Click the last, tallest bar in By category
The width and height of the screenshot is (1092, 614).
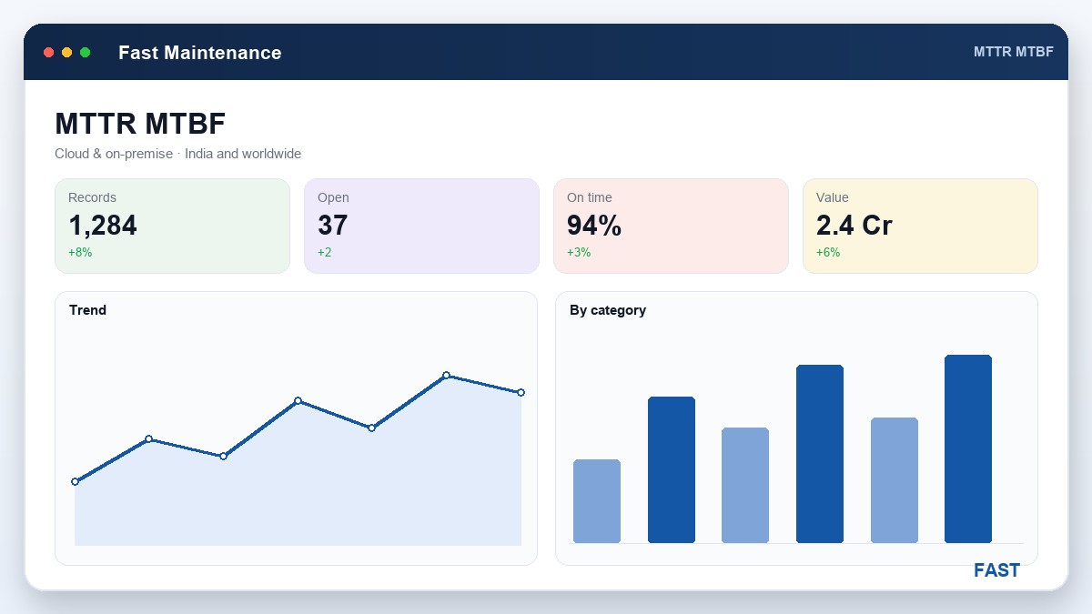(x=968, y=448)
